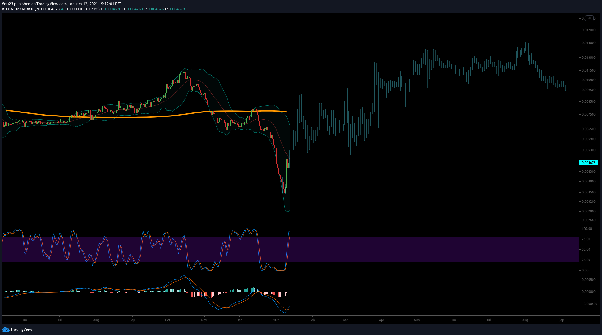Click the 0.000500 MACD scale label
The width and height of the screenshot is (602, 335).
[x=589, y=280]
